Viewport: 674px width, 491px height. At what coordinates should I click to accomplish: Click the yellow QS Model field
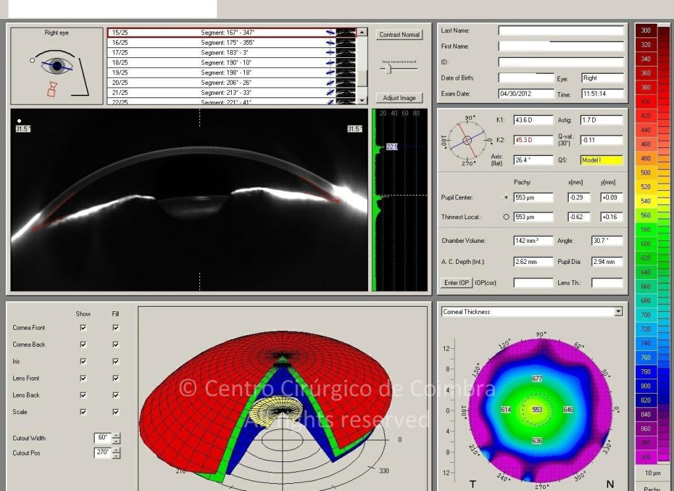(x=602, y=160)
